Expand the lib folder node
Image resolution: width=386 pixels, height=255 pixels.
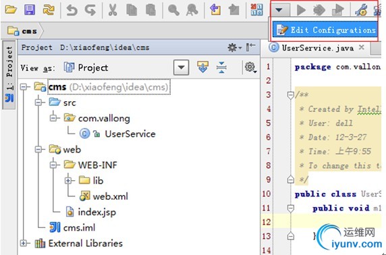pos(68,181)
